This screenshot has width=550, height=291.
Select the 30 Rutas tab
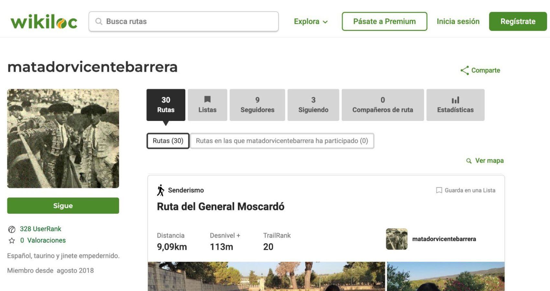click(x=166, y=105)
